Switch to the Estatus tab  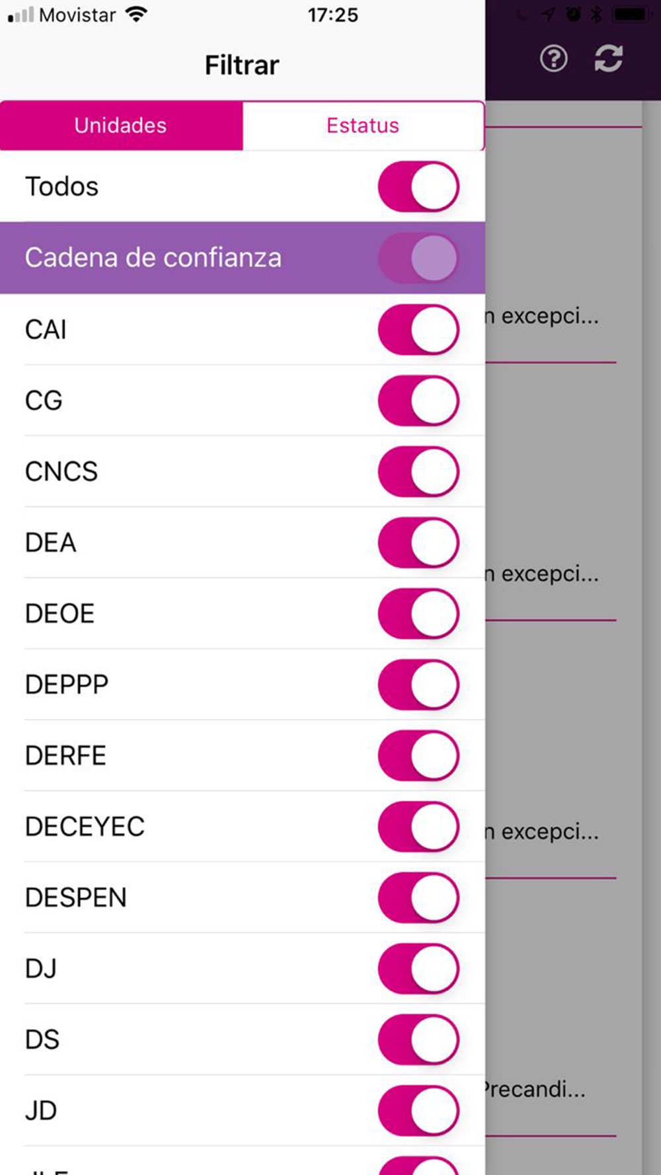coord(363,126)
